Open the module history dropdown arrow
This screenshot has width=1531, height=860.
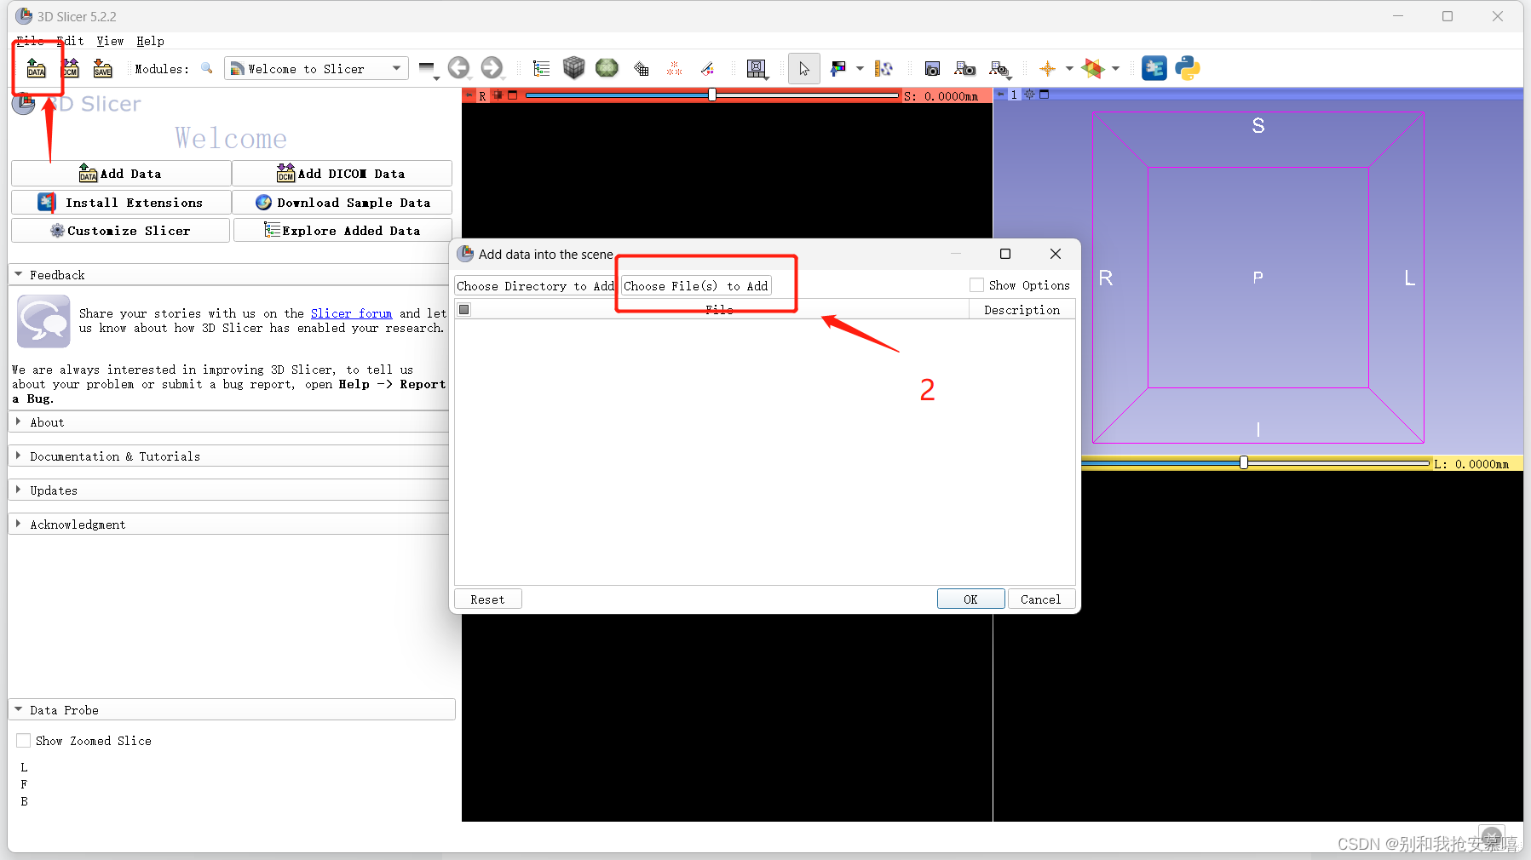point(437,77)
